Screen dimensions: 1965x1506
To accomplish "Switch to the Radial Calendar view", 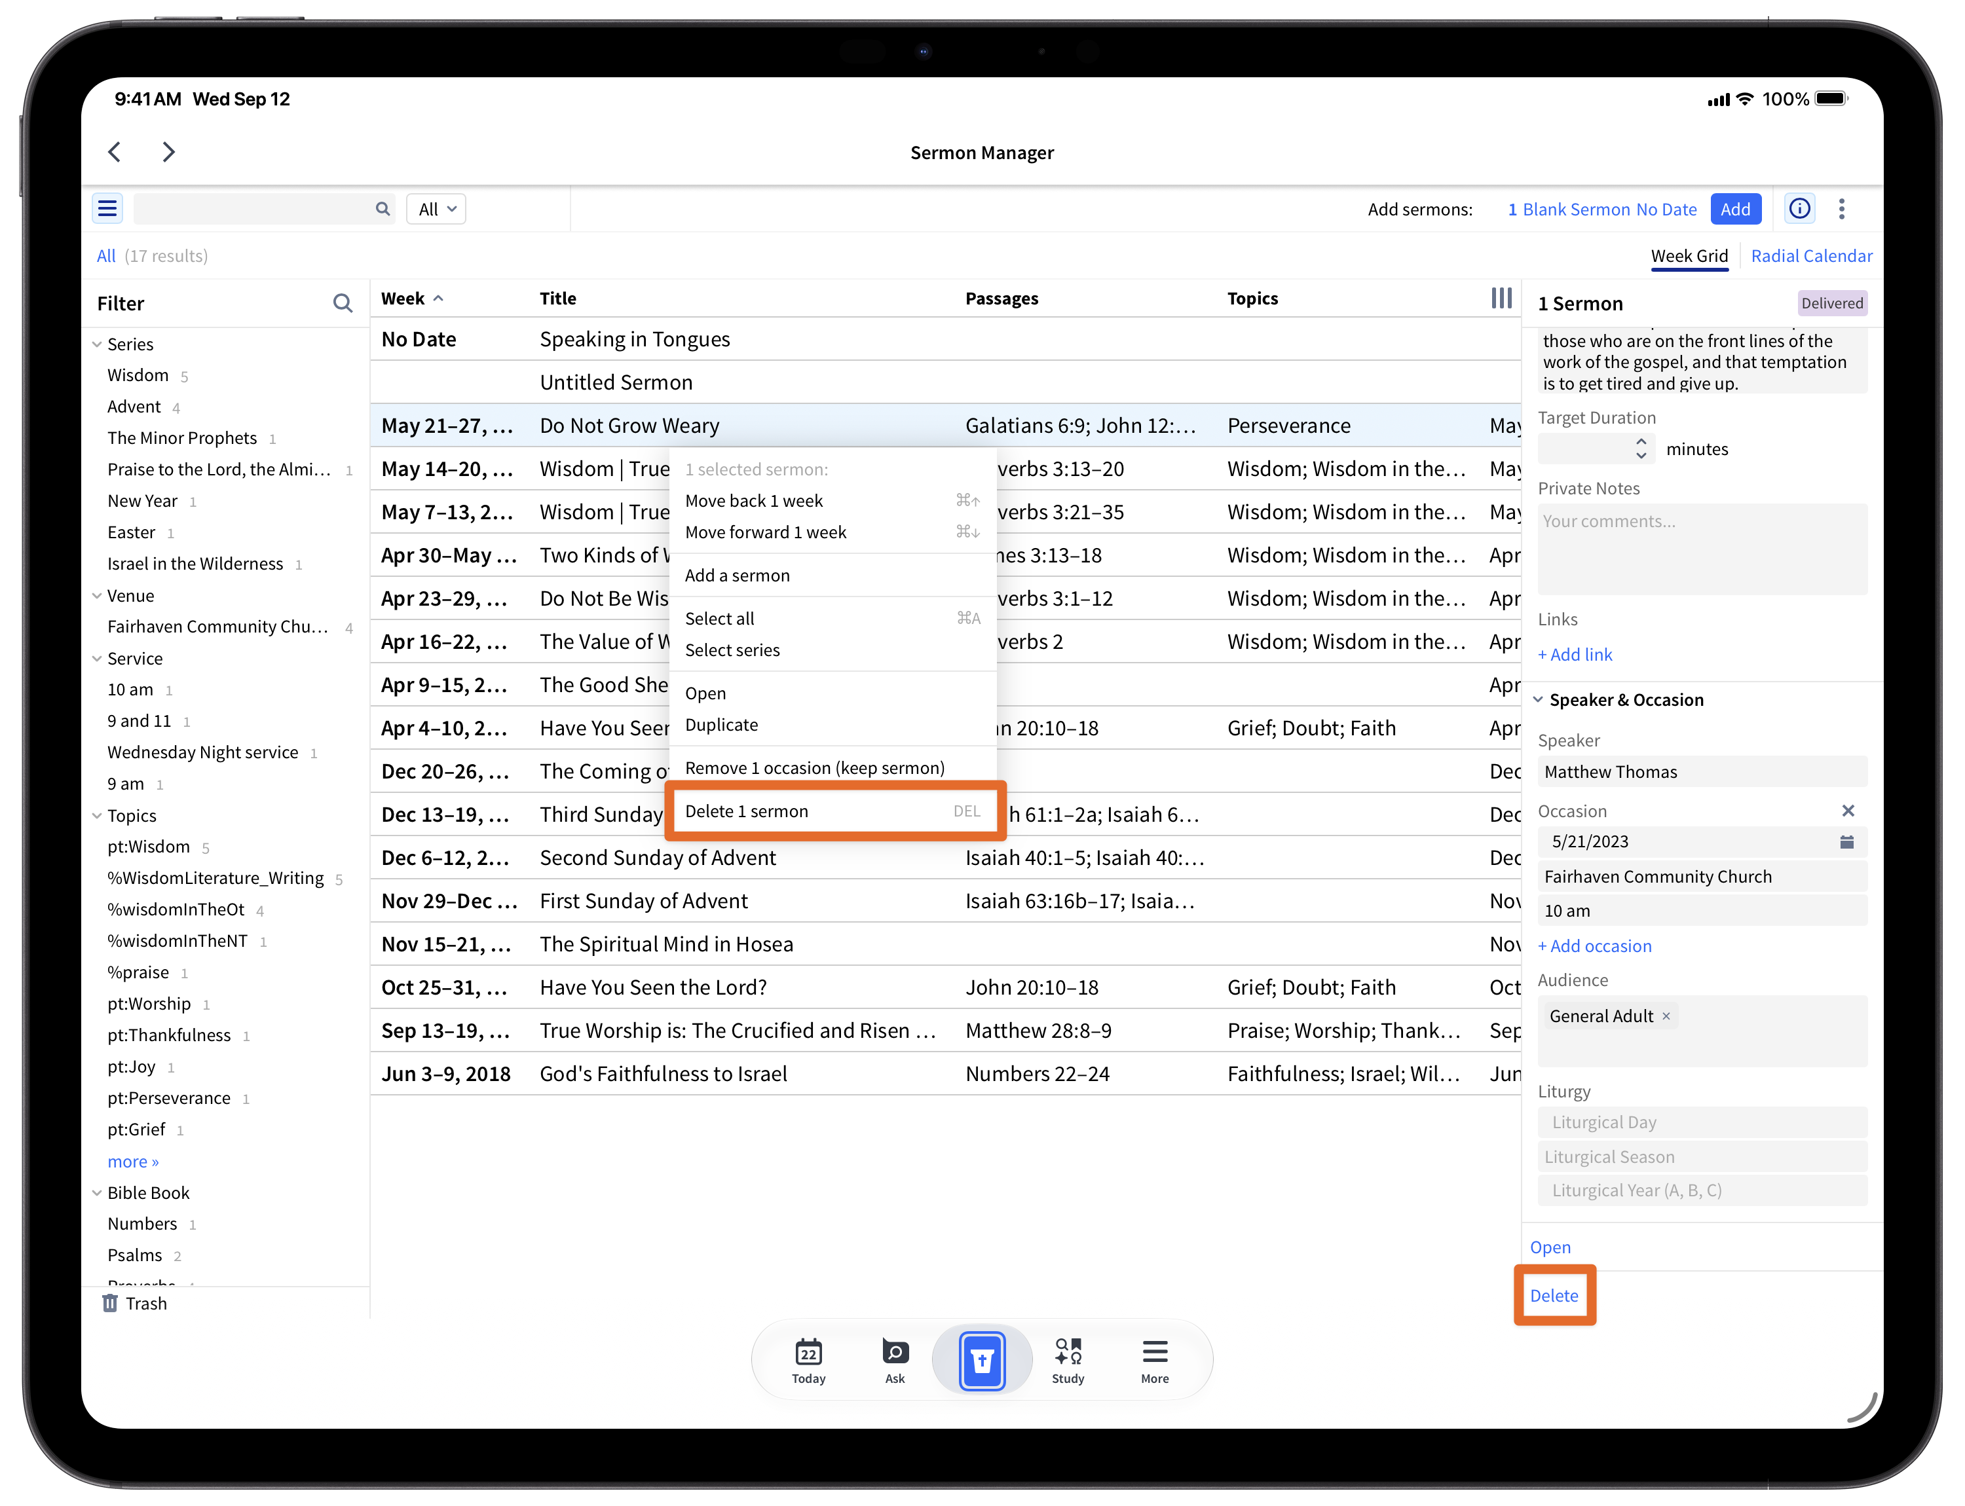I will tap(1810, 255).
